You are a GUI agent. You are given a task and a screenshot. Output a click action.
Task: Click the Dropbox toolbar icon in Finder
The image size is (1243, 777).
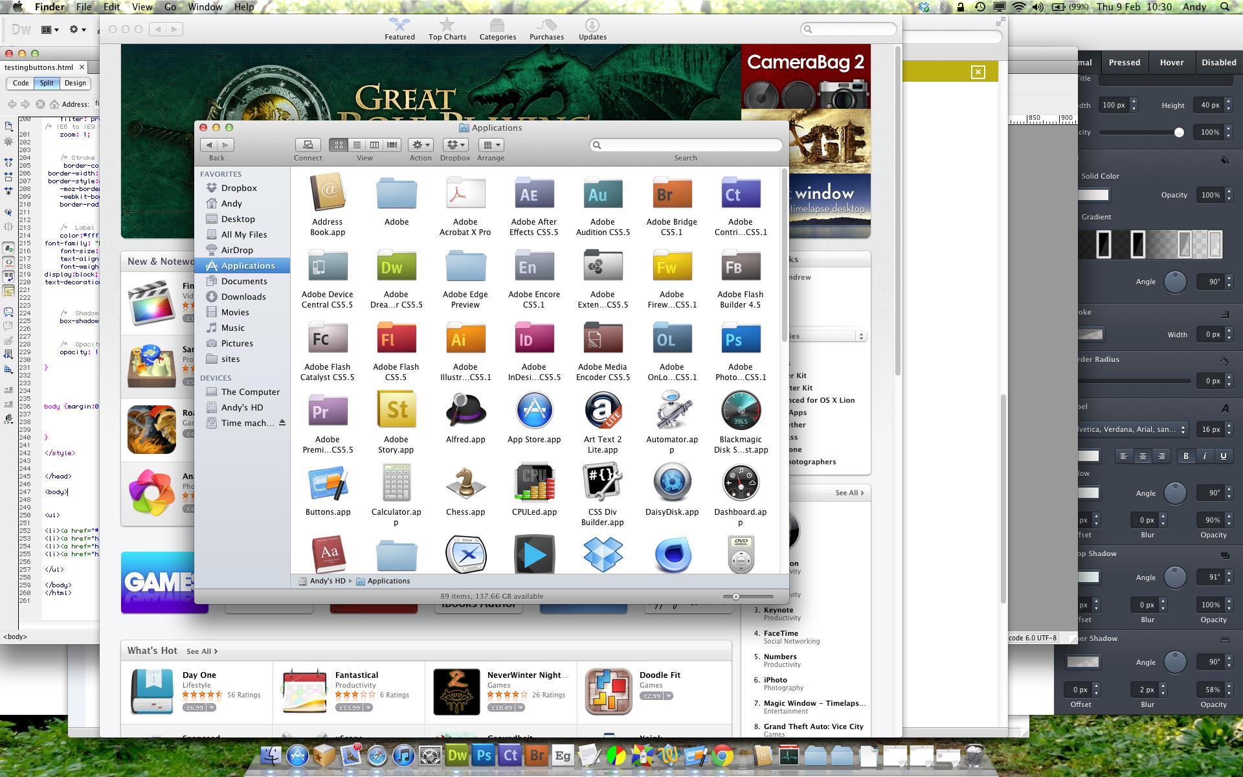coord(455,145)
